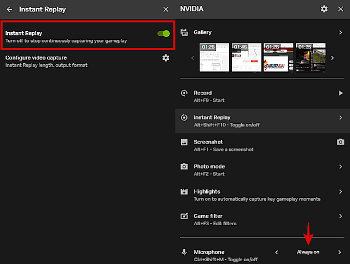Screen dimensions: 350x264
Task: Open first gallery thumbnail labeled 01:25
Action: pos(214,57)
